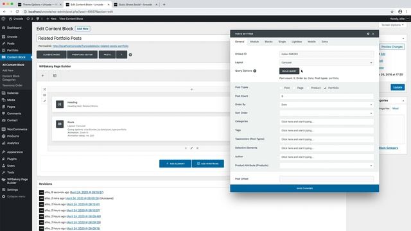The height and width of the screenshot is (231, 411).
Task: Click the row move handle icon
Action: point(44,89)
